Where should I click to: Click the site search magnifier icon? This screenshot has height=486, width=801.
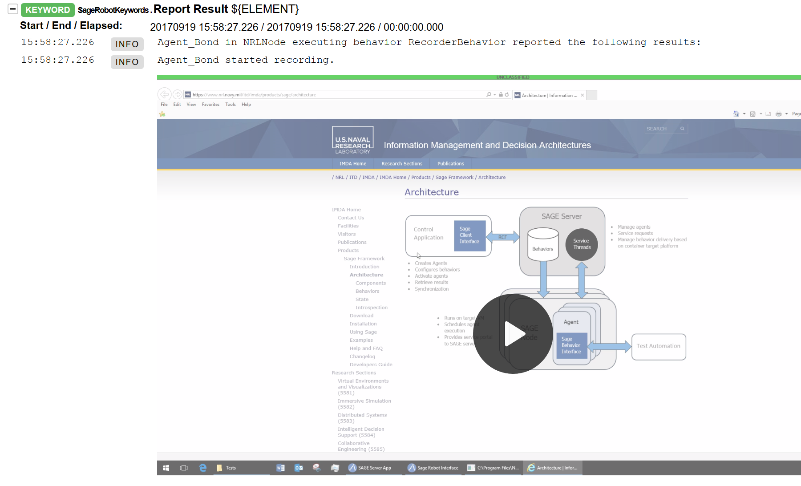[x=682, y=129]
